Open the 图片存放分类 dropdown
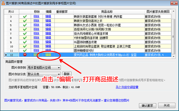The image size is (179, 111). point(44,74)
